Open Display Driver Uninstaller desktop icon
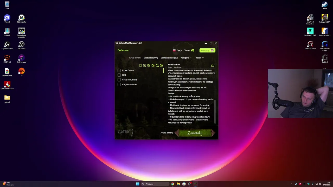This screenshot has width=333, height=187. click(22, 33)
